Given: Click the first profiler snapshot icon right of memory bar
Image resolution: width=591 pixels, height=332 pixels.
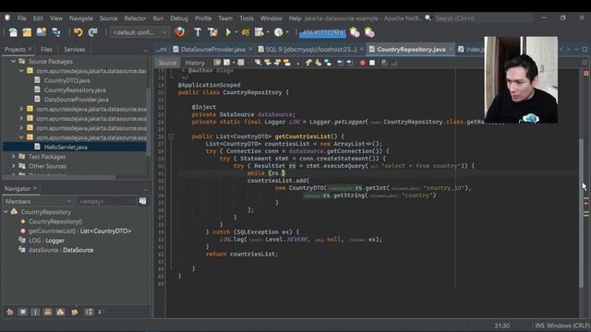Looking at the screenshot, I should pyautogui.click(x=355, y=33).
